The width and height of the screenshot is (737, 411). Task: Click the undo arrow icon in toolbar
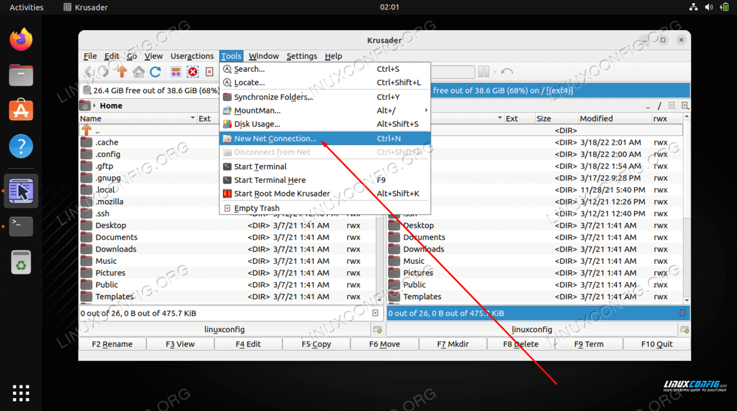[x=507, y=72]
